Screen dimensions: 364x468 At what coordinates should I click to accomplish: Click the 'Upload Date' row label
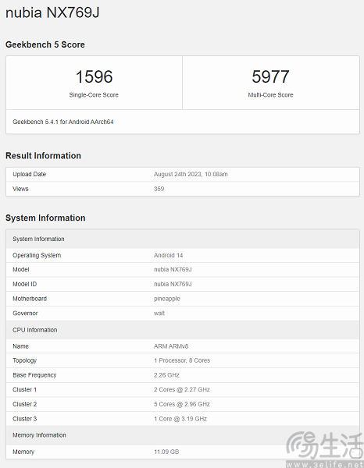(x=29, y=174)
